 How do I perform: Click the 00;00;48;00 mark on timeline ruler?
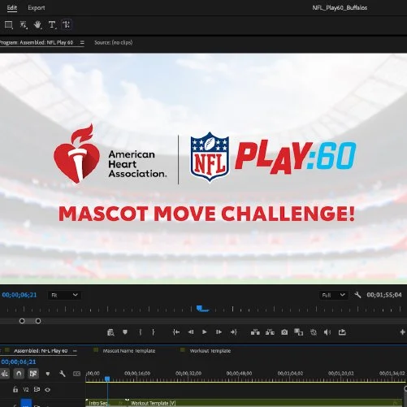pos(239,374)
